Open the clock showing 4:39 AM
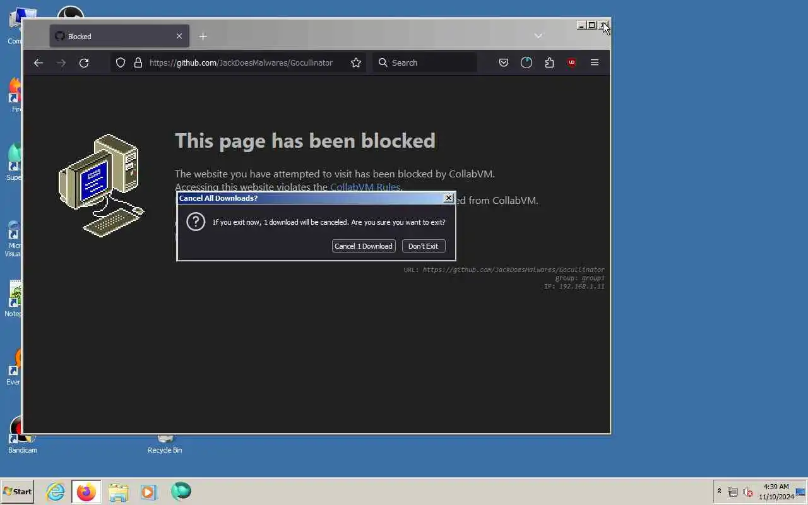 pyautogui.click(x=776, y=492)
